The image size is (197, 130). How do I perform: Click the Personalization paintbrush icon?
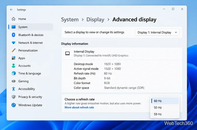tap(13, 51)
